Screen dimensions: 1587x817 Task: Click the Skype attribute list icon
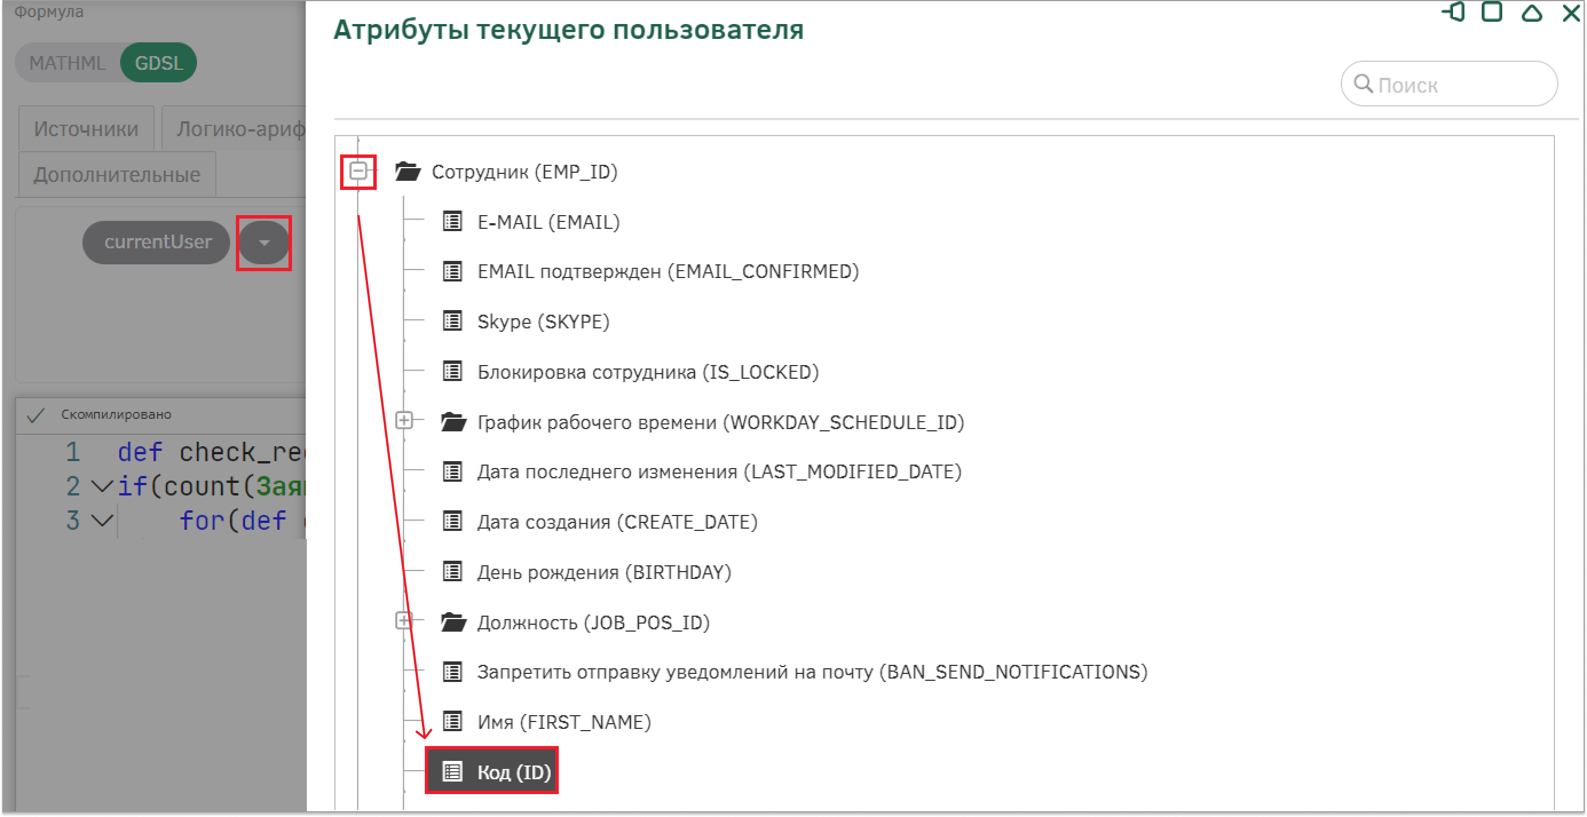click(x=452, y=321)
